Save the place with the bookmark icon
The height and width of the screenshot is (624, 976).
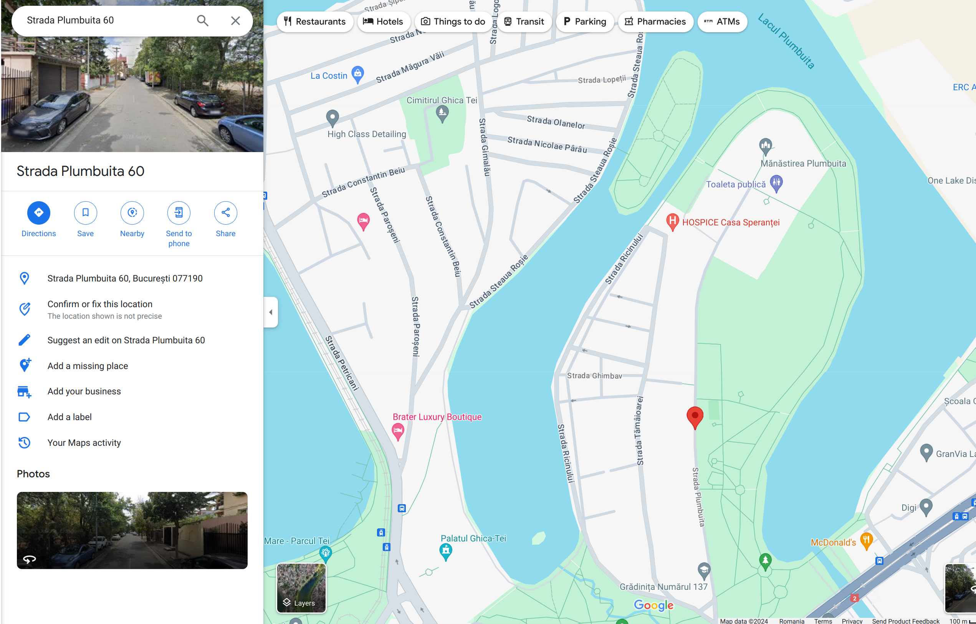click(85, 212)
